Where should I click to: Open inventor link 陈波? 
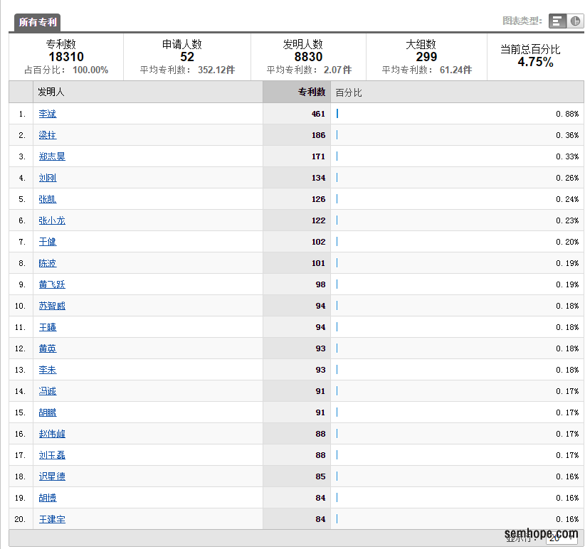(48, 263)
